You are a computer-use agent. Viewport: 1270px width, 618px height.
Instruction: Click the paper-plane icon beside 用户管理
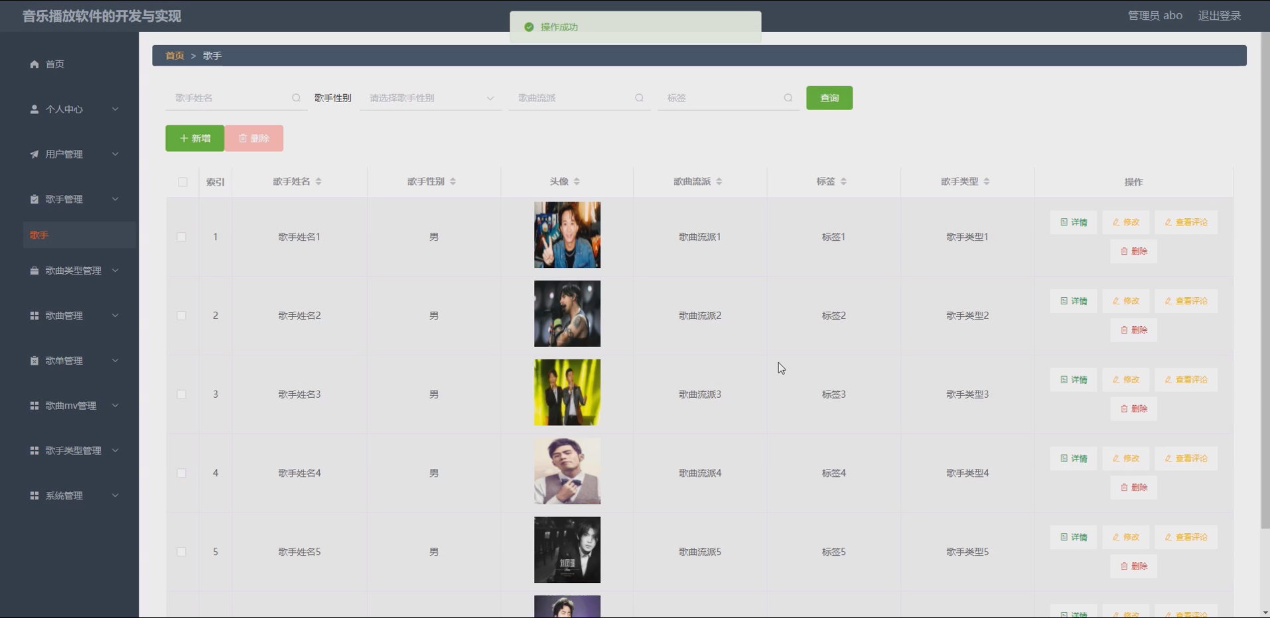(x=35, y=154)
